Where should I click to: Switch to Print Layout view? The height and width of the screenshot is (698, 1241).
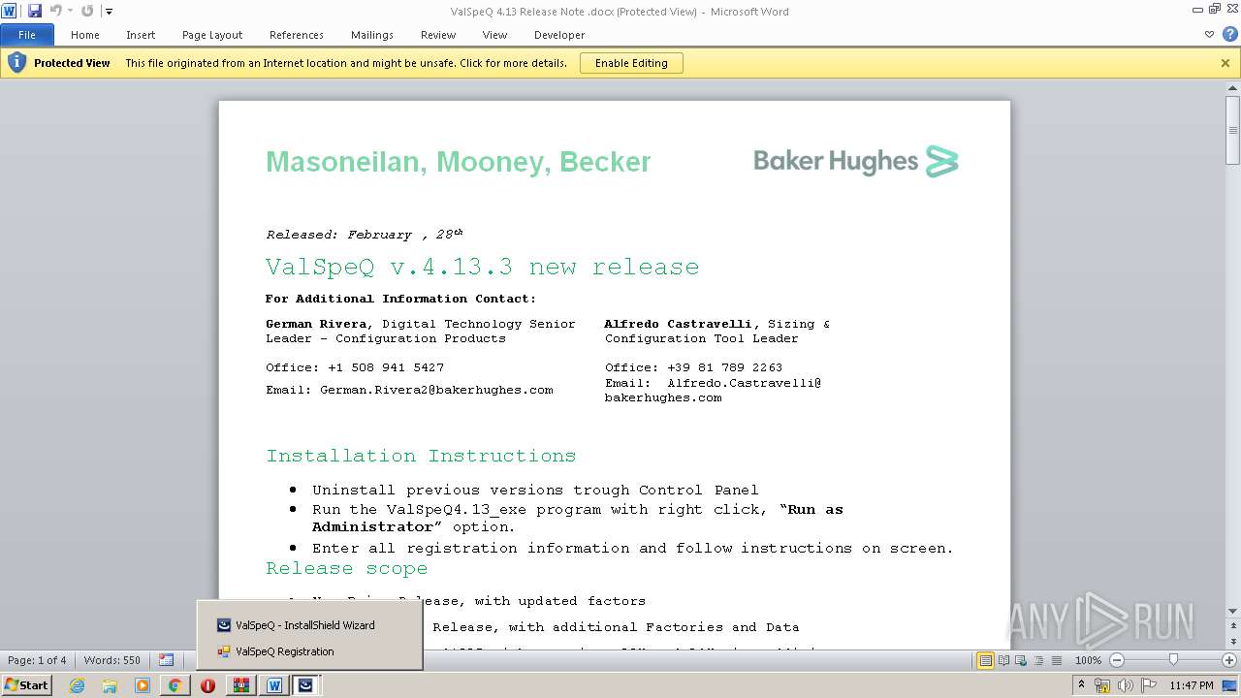click(986, 660)
